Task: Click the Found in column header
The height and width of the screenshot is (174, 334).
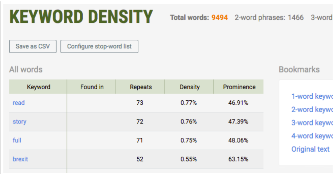Action: (92, 87)
